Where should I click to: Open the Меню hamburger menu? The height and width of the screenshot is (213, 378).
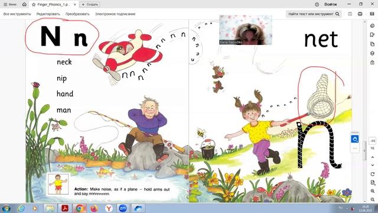pos(10,4)
